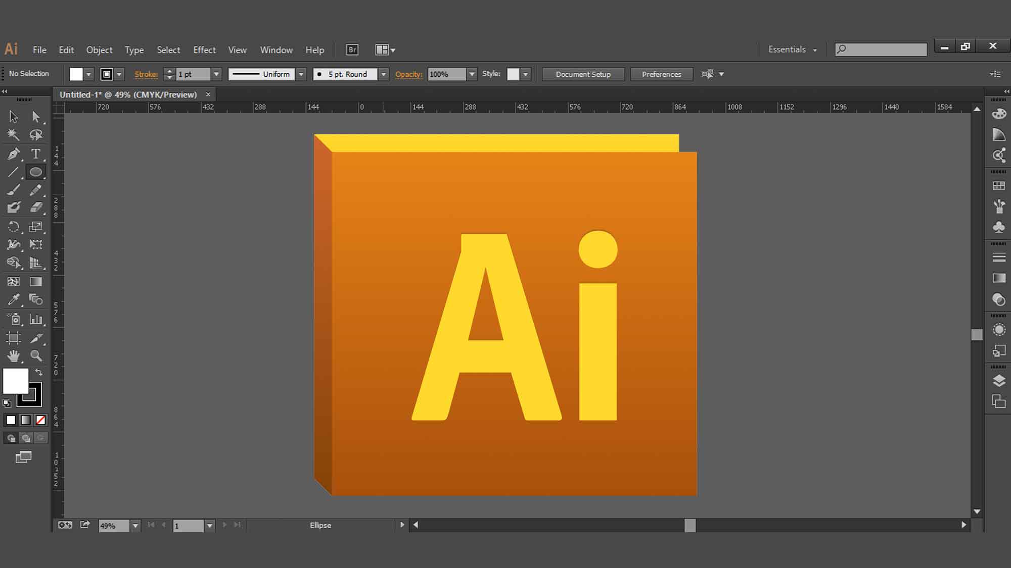
Task: Select the Eyedropper tool
Action: point(14,300)
